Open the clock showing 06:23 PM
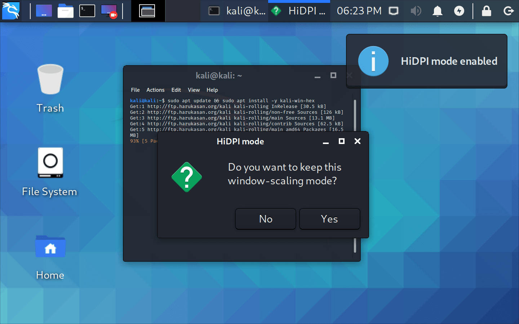This screenshot has width=519, height=324. point(359,11)
